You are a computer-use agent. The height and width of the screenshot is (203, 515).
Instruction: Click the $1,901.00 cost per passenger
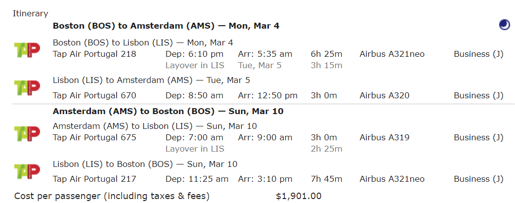click(x=299, y=197)
